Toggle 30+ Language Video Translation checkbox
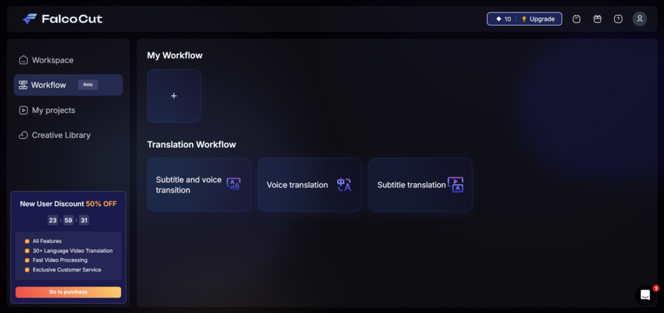664x313 pixels. 27,251
